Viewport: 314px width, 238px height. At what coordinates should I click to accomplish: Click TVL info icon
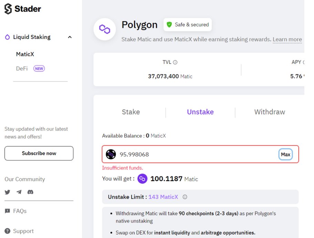coord(175,63)
